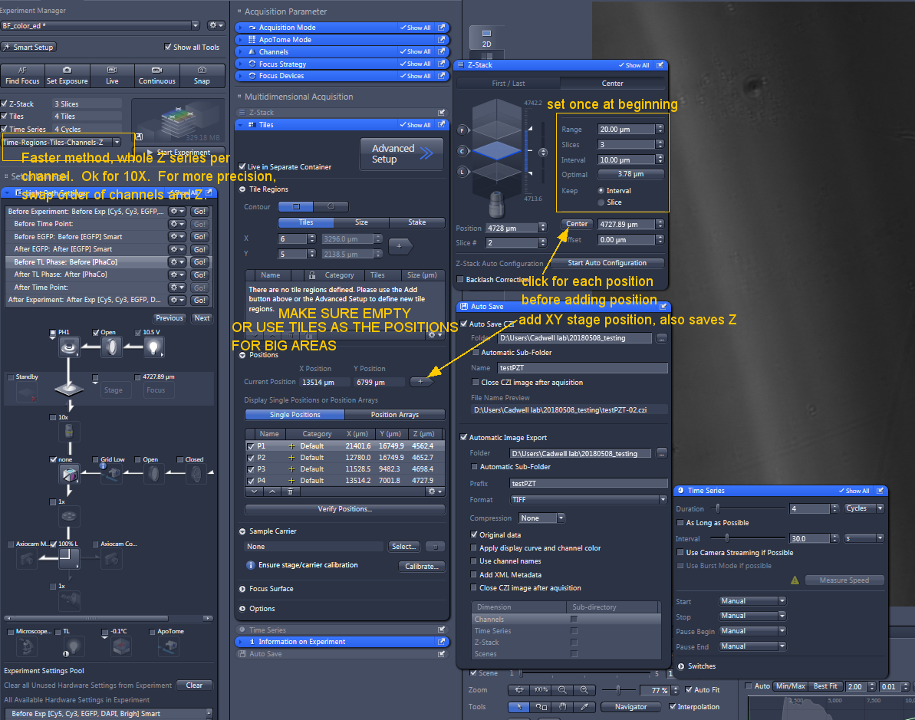Add current stage position with plus button
Viewport: 915px width, 720px height.
coord(420,381)
